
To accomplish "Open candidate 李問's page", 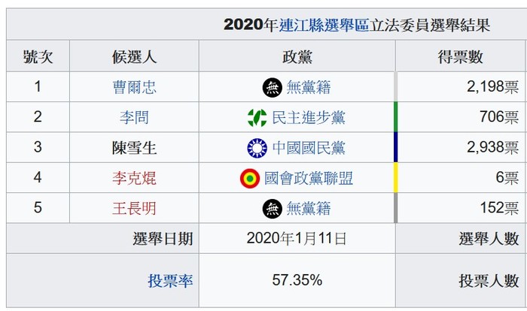I will click(x=134, y=117).
